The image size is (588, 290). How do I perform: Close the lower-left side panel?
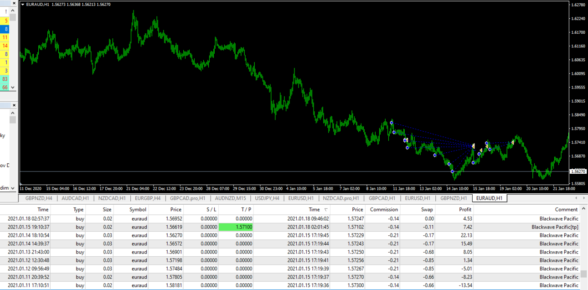point(14,105)
